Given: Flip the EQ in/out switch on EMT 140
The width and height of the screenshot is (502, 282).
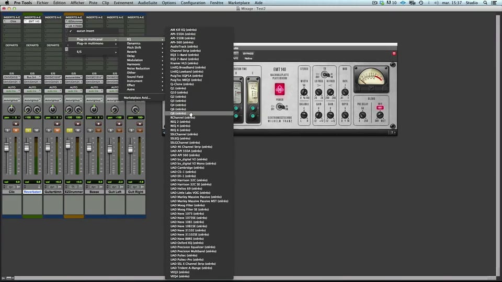Looking at the screenshot, I should (325, 75).
